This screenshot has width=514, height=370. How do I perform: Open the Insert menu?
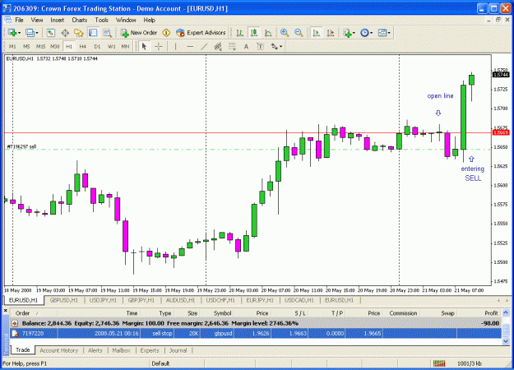coord(57,20)
